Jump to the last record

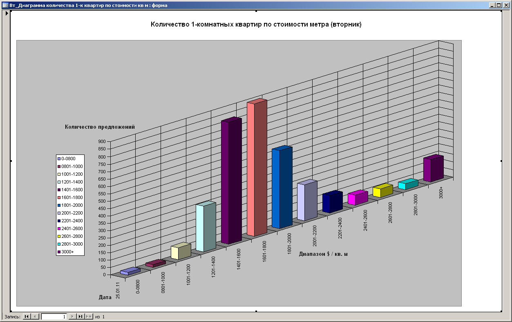tap(80, 317)
